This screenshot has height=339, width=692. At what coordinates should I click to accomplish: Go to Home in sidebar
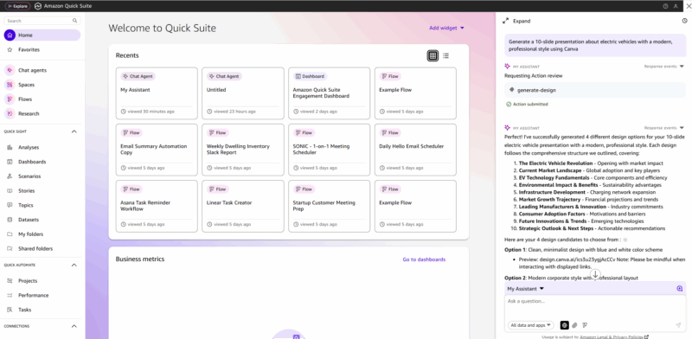coord(42,35)
